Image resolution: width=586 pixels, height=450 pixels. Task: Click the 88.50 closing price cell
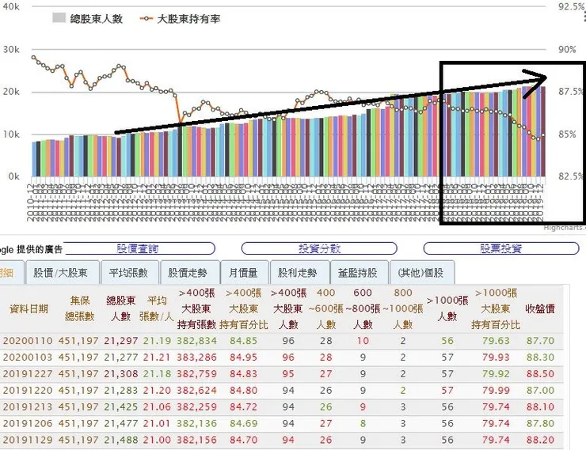[540, 374]
